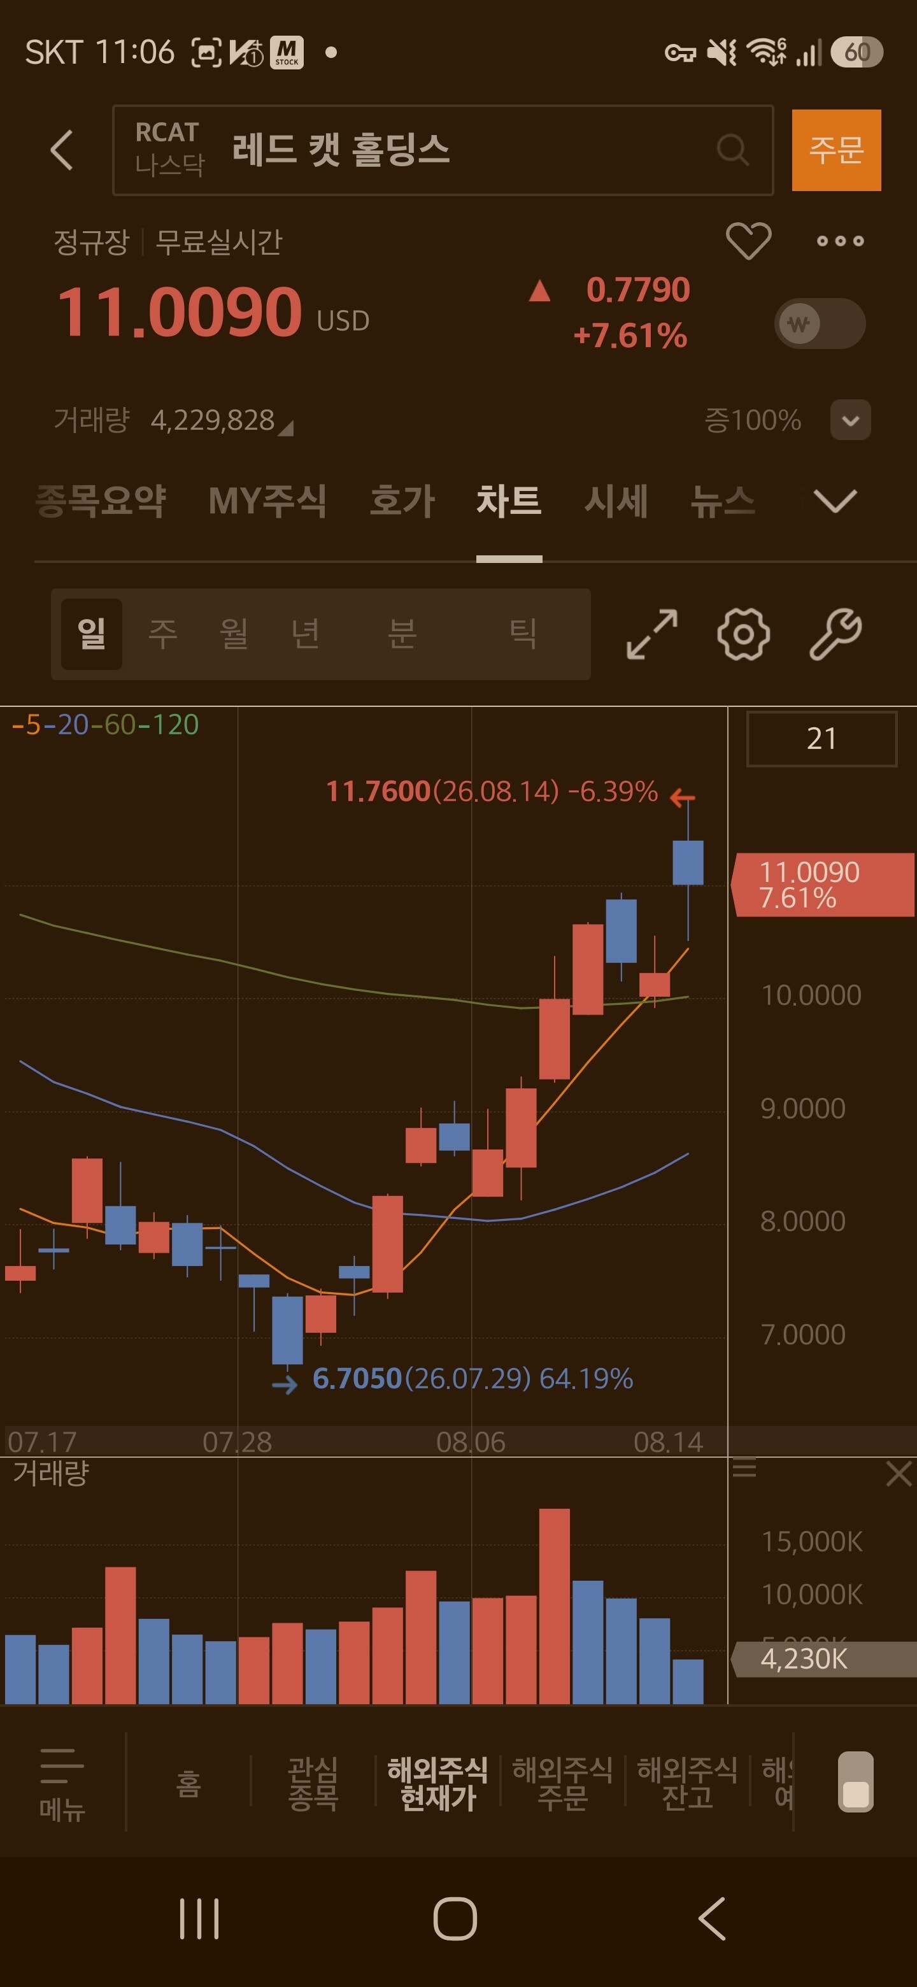
Task: Select monthly 월 chart period
Action: 234,634
